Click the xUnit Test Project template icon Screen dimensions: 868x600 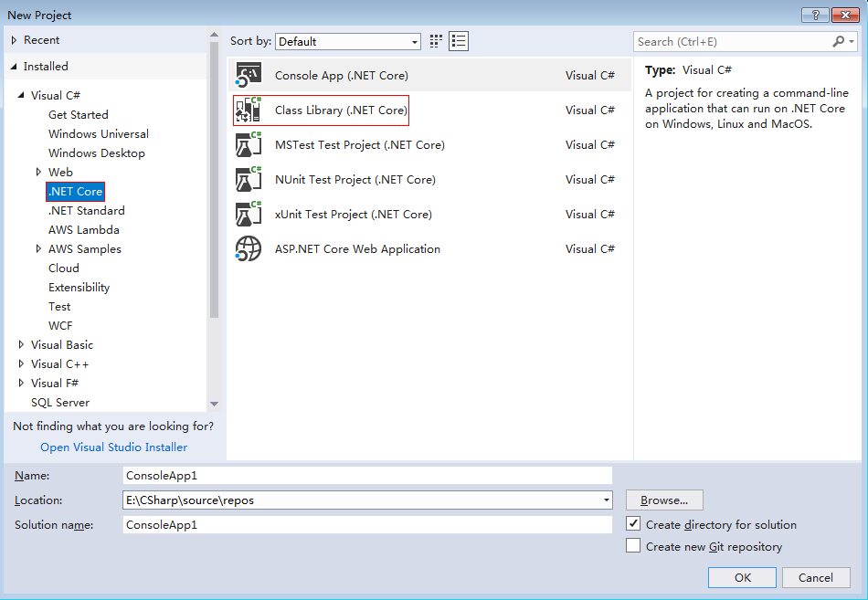click(249, 215)
